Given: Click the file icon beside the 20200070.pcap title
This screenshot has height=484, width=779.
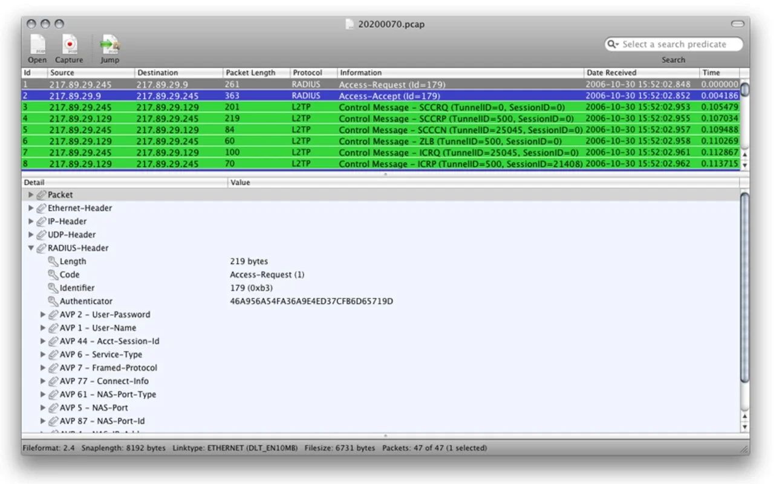Looking at the screenshot, I should pyautogui.click(x=350, y=24).
